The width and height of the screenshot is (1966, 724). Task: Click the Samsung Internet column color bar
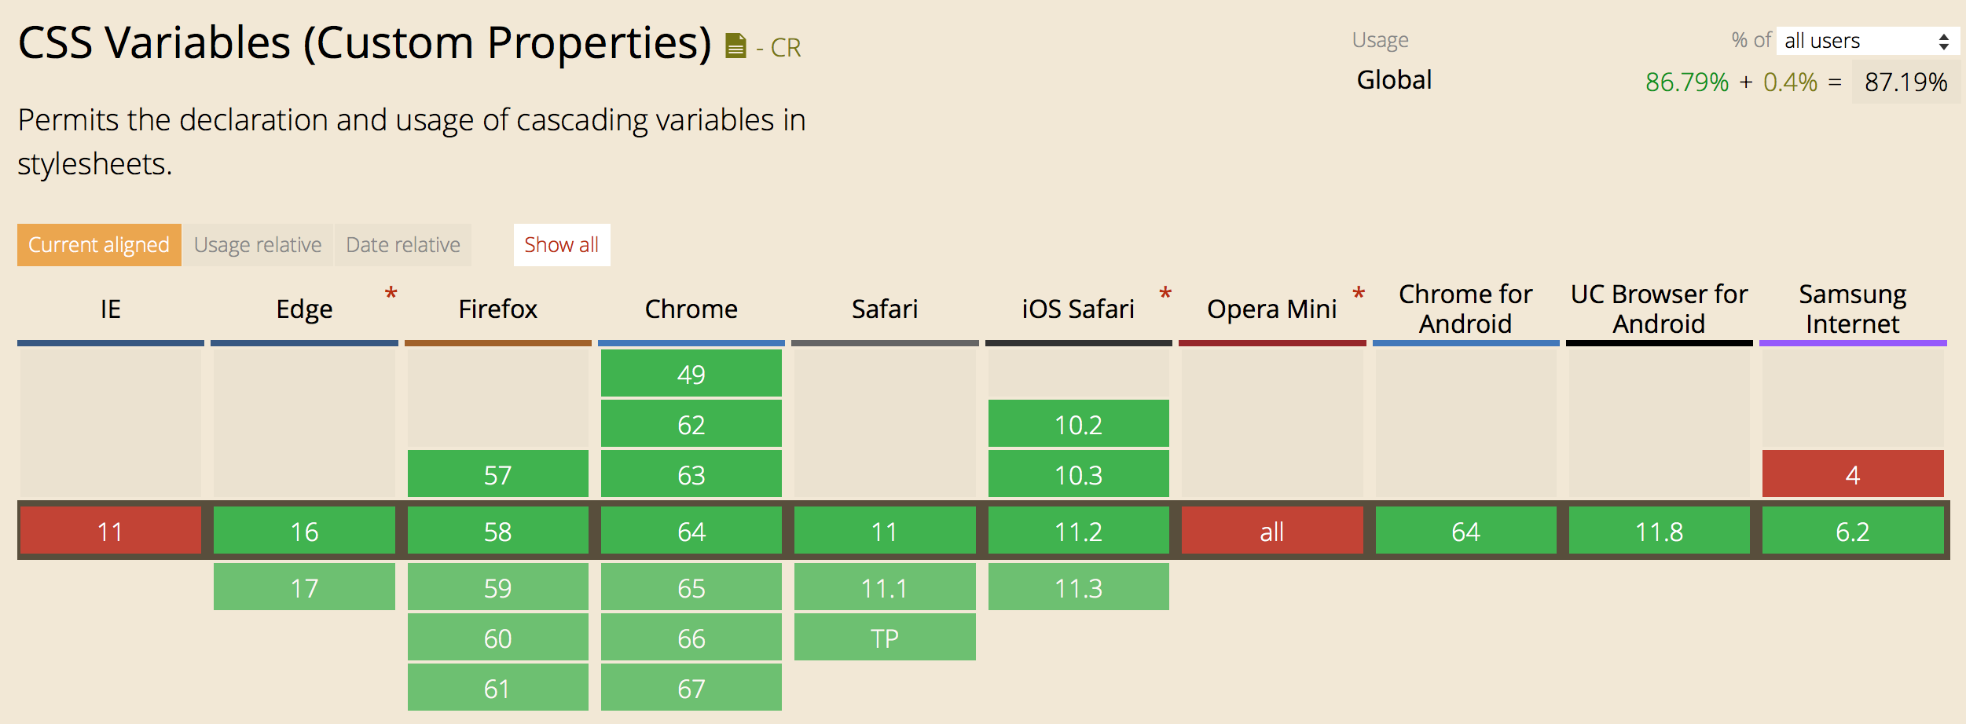click(1851, 342)
